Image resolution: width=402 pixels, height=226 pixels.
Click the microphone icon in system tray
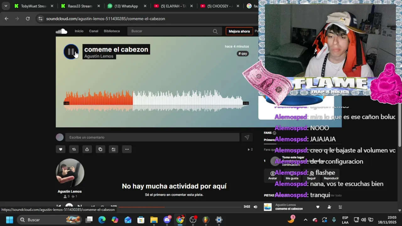(334, 220)
